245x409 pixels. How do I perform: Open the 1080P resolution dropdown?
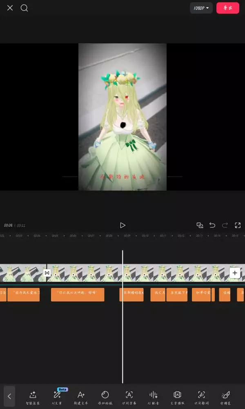(x=201, y=8)
